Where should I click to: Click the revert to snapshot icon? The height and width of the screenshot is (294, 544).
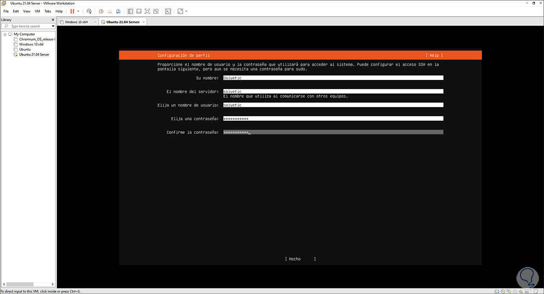coord(110,11)
